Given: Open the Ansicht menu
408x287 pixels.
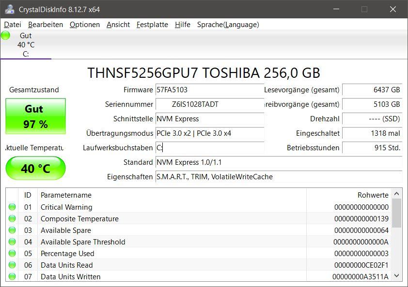Looking at the screenshot, I should point(118,25).
